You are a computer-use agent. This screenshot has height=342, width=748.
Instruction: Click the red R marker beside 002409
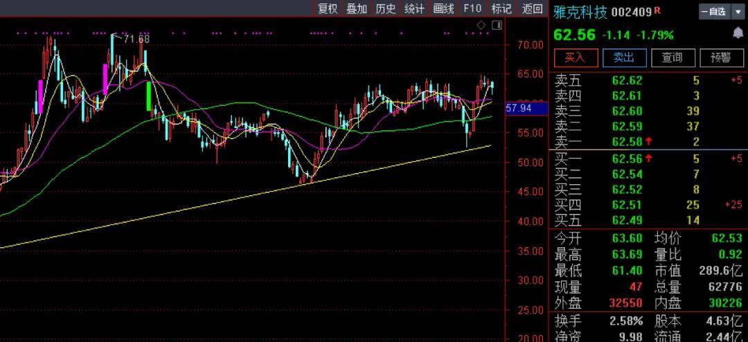coord(658,10)
